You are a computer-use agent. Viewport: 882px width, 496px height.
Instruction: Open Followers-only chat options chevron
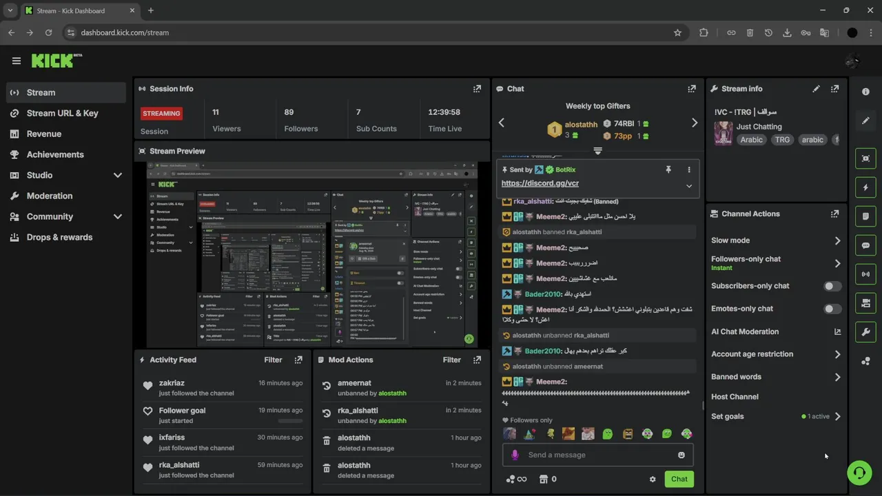(837, 263)
